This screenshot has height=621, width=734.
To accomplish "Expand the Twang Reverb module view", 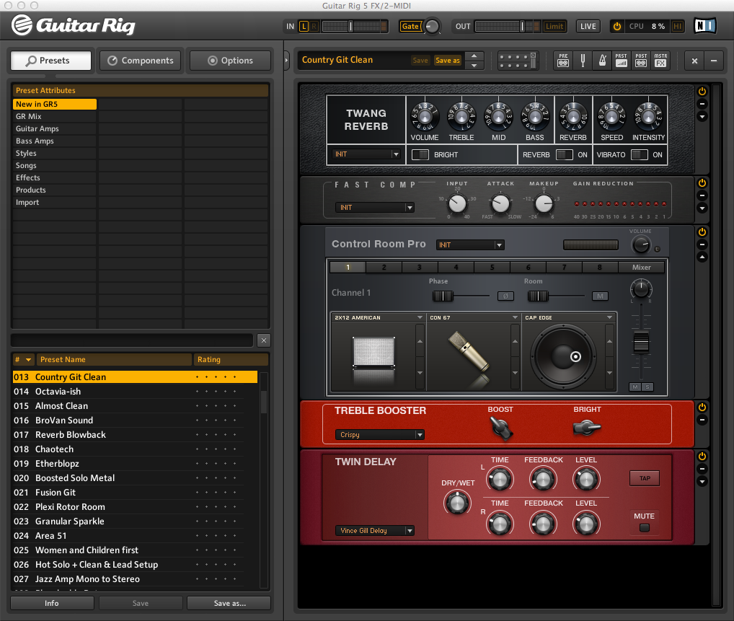I will (702, 116).
